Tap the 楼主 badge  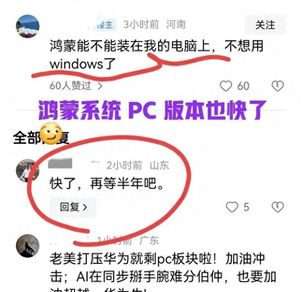point(105,25)
